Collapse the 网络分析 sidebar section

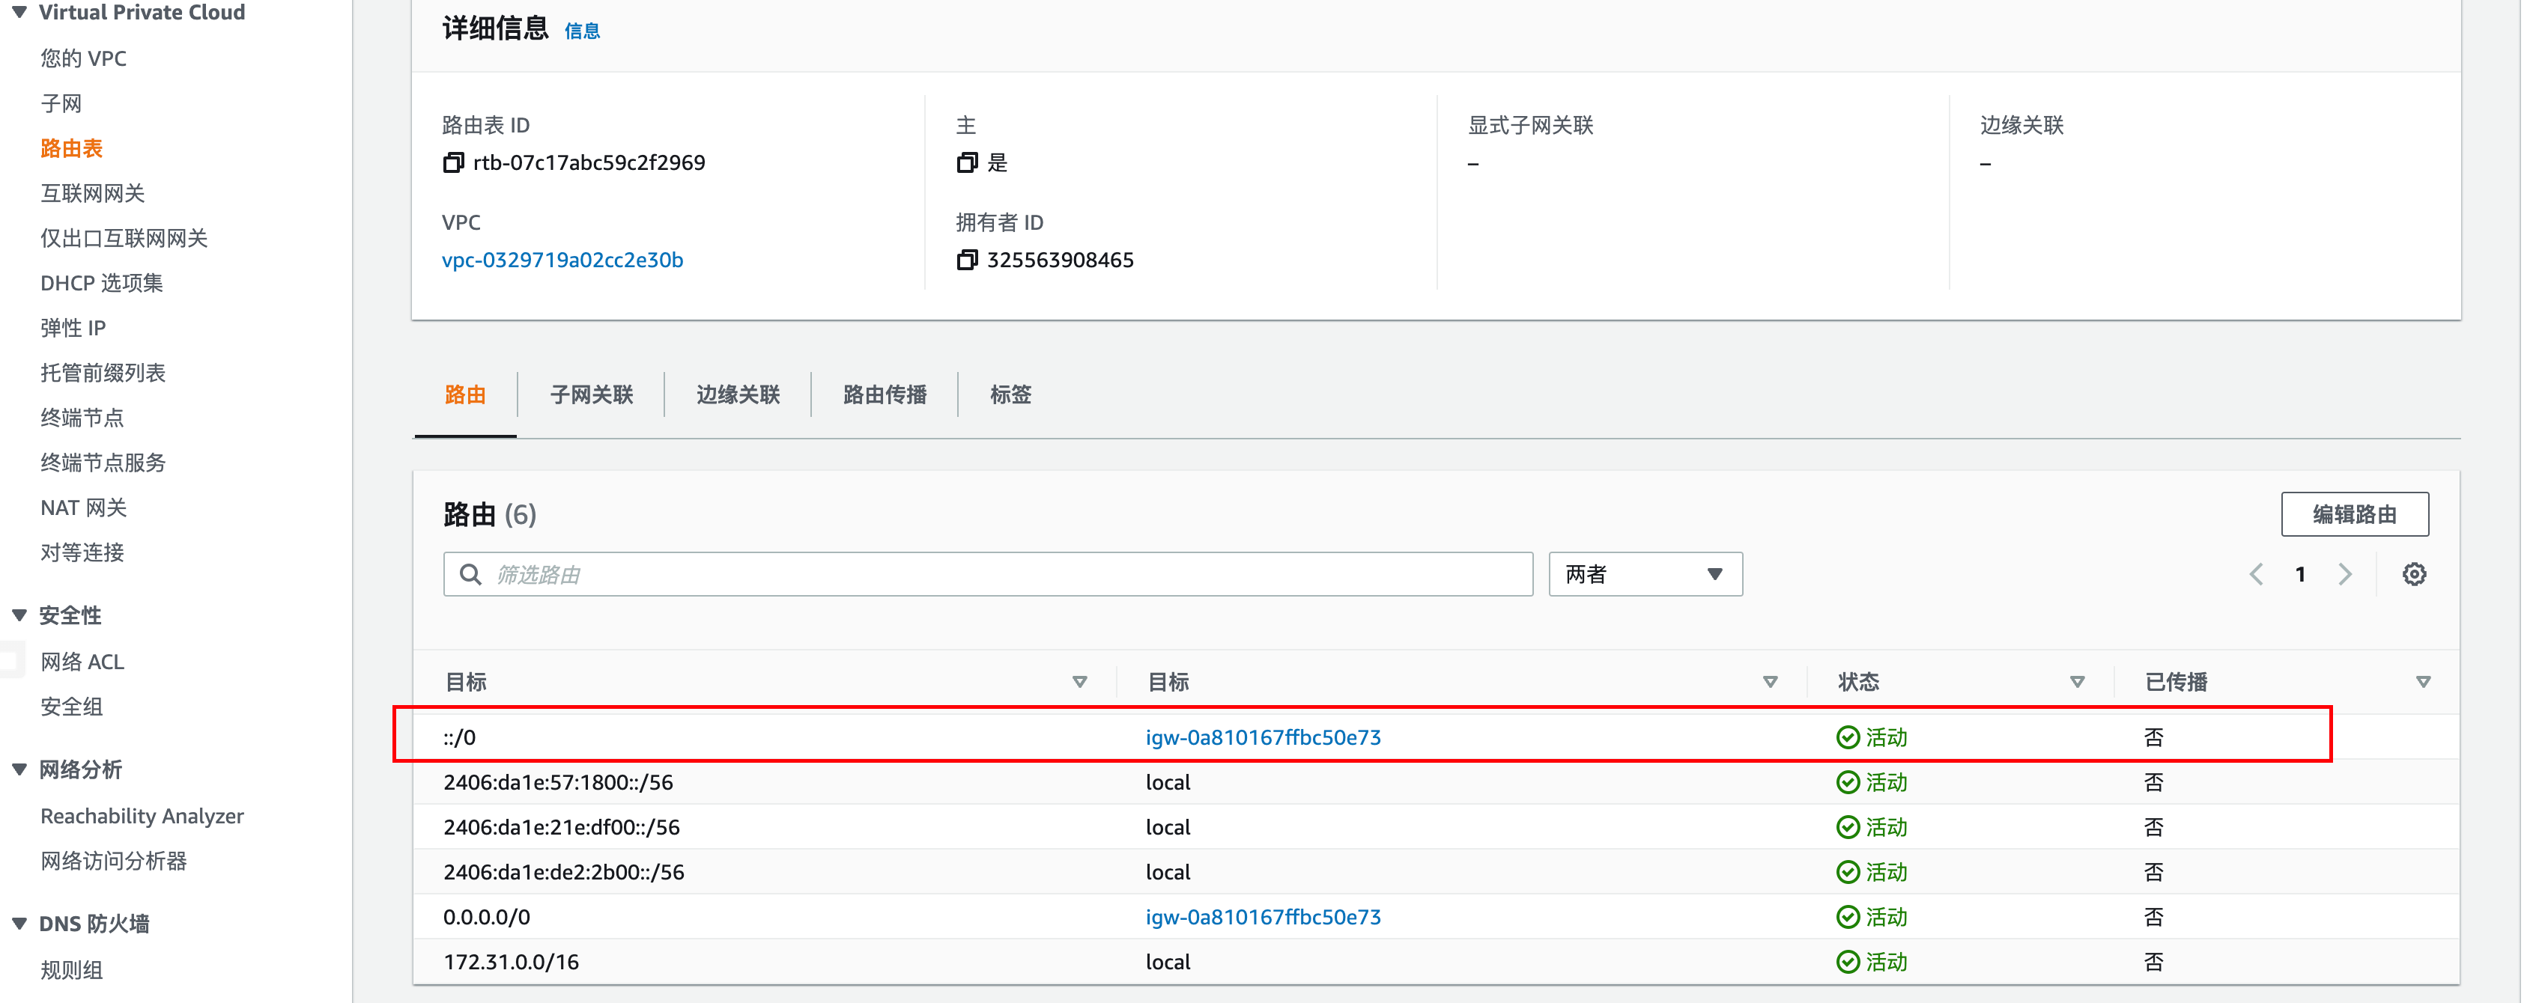[19, 770]
